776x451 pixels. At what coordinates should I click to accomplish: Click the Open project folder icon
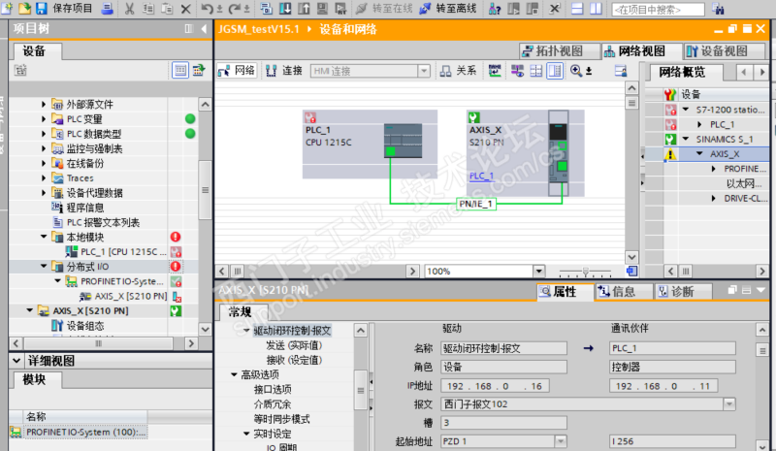(x=24, y=8)
